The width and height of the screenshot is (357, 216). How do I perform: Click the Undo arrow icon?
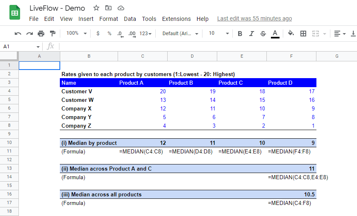click(x=18, y=34)
